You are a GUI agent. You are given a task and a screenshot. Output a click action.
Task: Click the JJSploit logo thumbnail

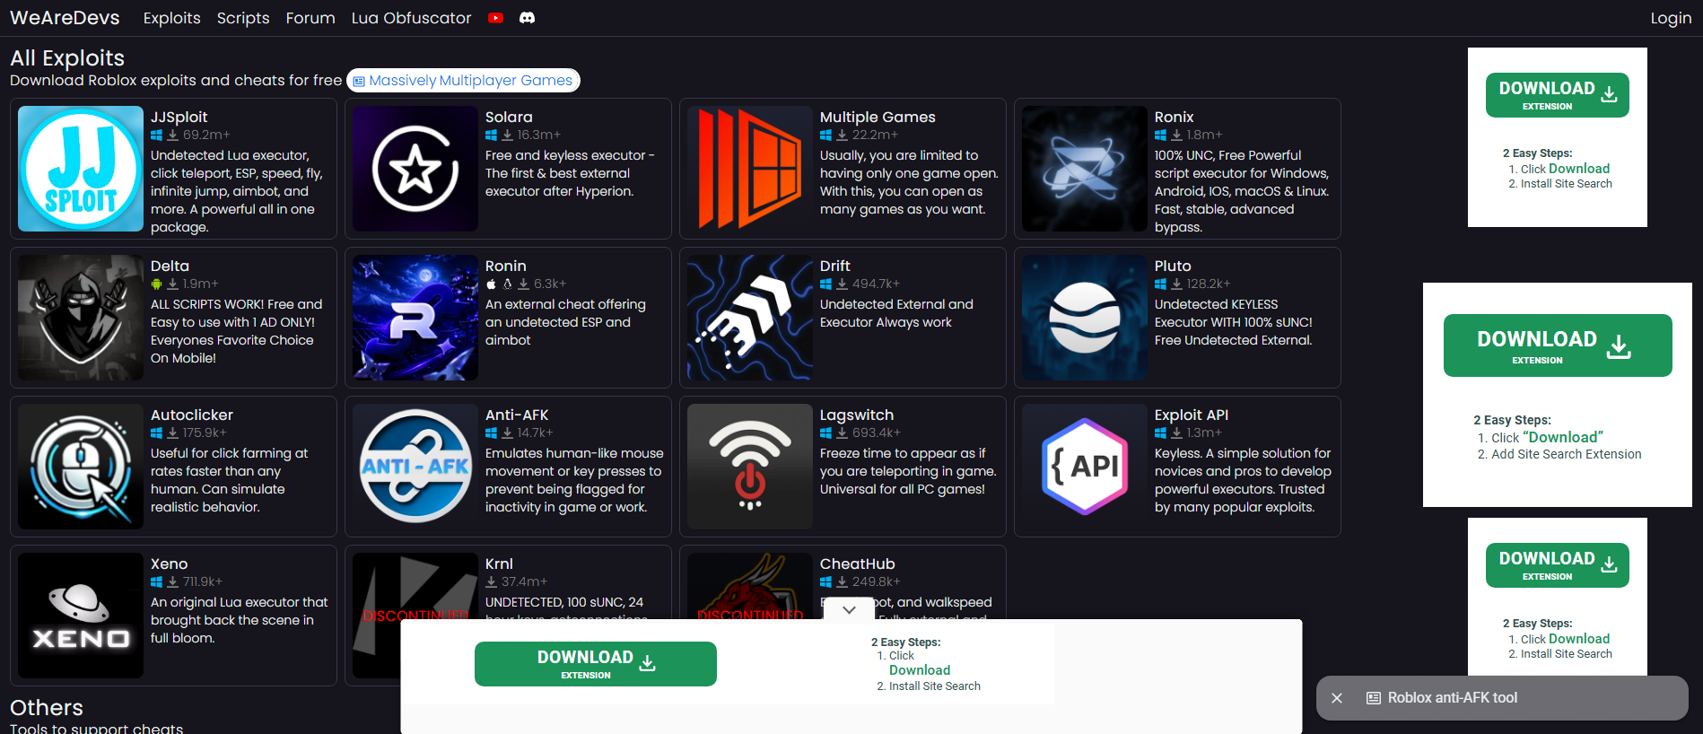point(81,169)
